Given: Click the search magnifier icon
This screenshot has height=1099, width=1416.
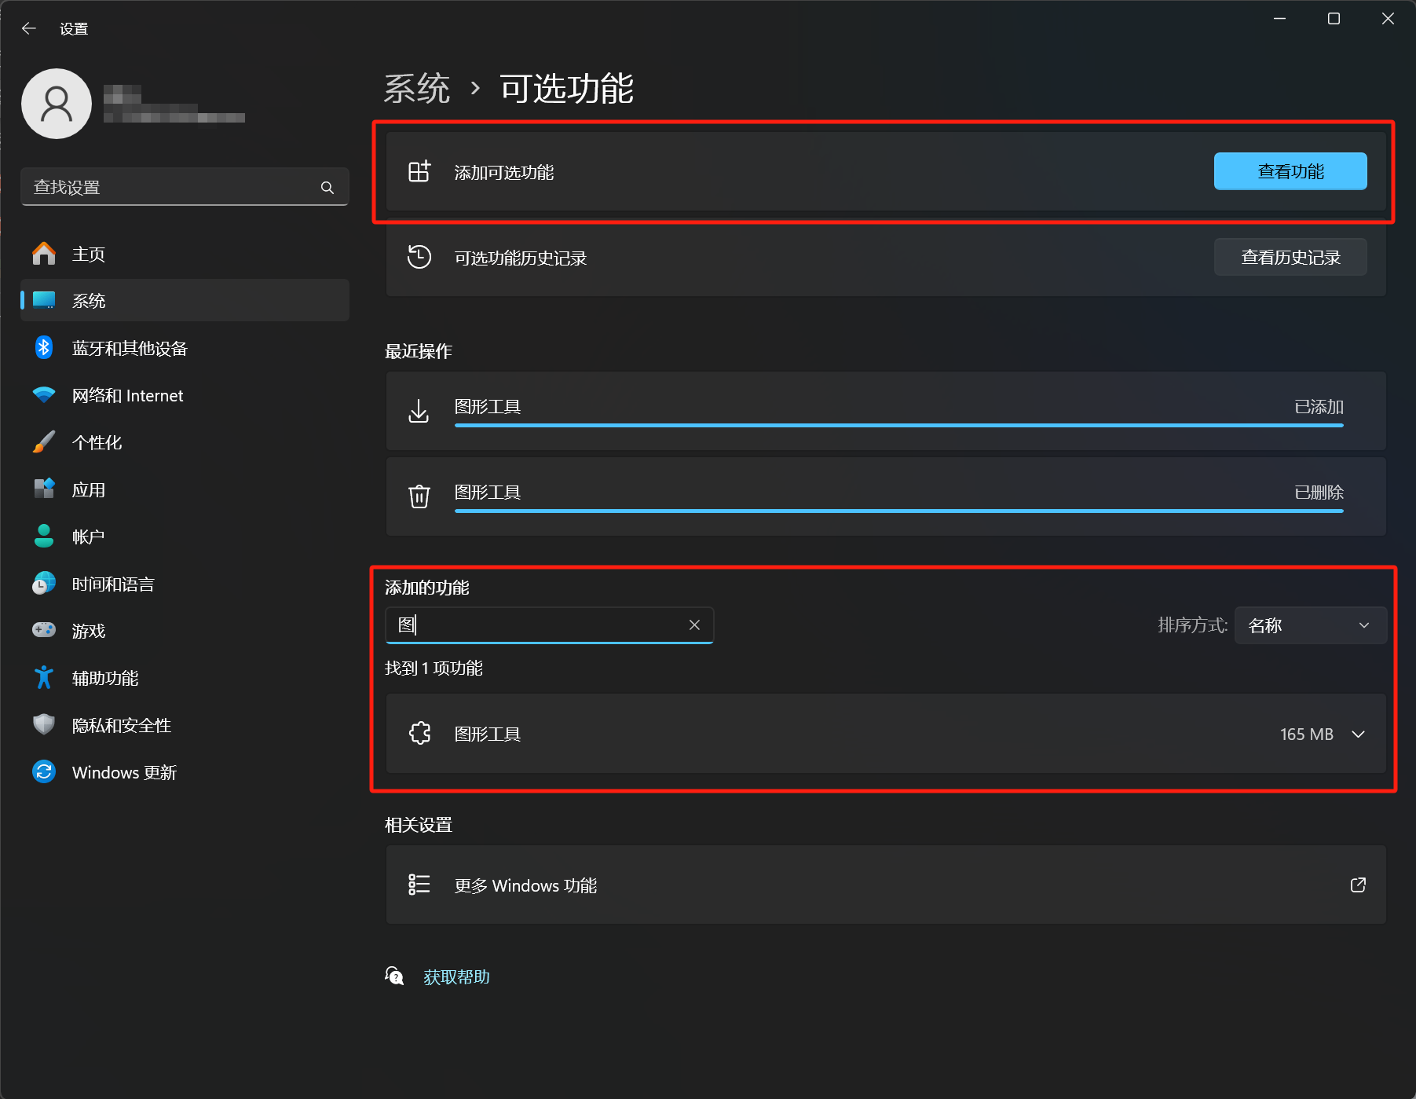Looking at the screenshot, I should point(327,188).
